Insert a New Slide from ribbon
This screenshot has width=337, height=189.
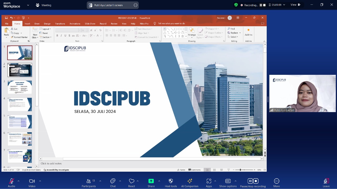[x=35, y=33]
